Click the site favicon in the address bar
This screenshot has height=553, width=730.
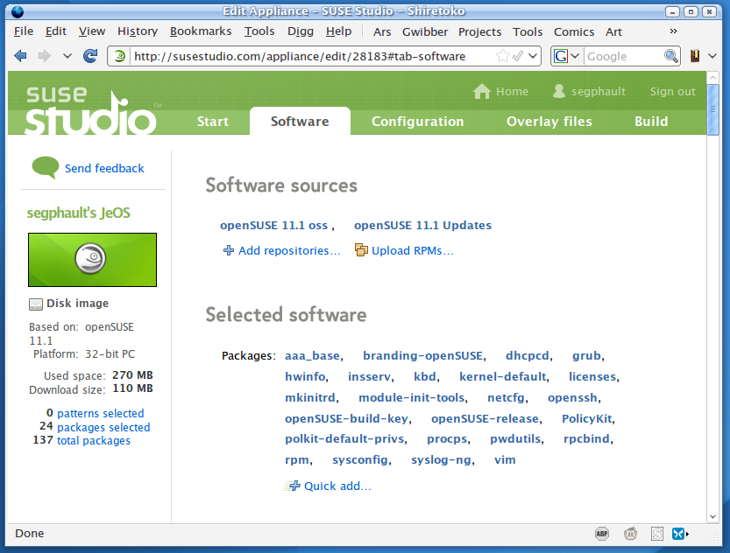[x=120, y=56]
